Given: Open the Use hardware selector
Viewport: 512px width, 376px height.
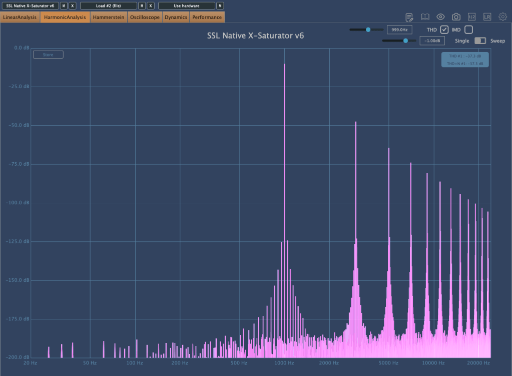Looking at the screenshot, I should 186,6.
